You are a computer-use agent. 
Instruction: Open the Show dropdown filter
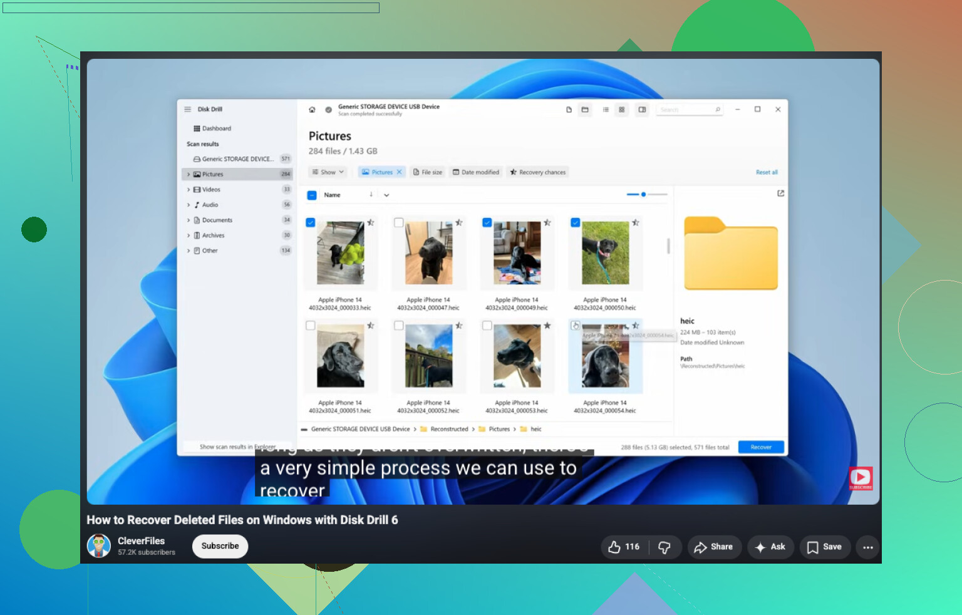(x=328, y=172)
